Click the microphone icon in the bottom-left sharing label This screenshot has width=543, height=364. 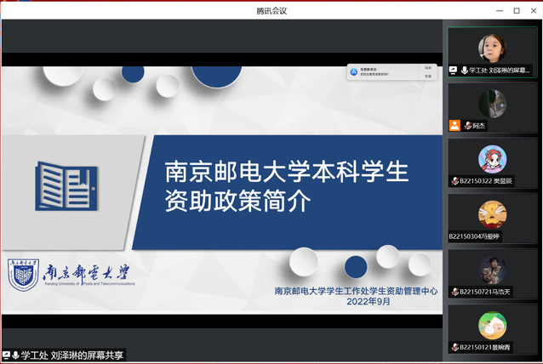tap(15, 355)
